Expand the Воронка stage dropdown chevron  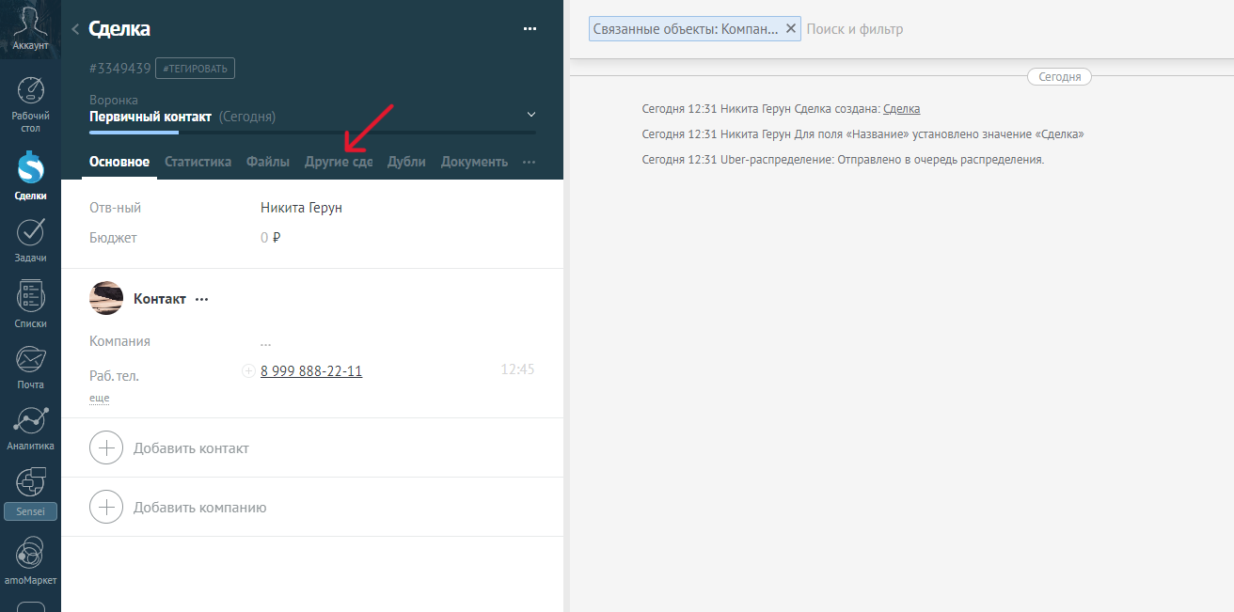[x=531, y=115]
